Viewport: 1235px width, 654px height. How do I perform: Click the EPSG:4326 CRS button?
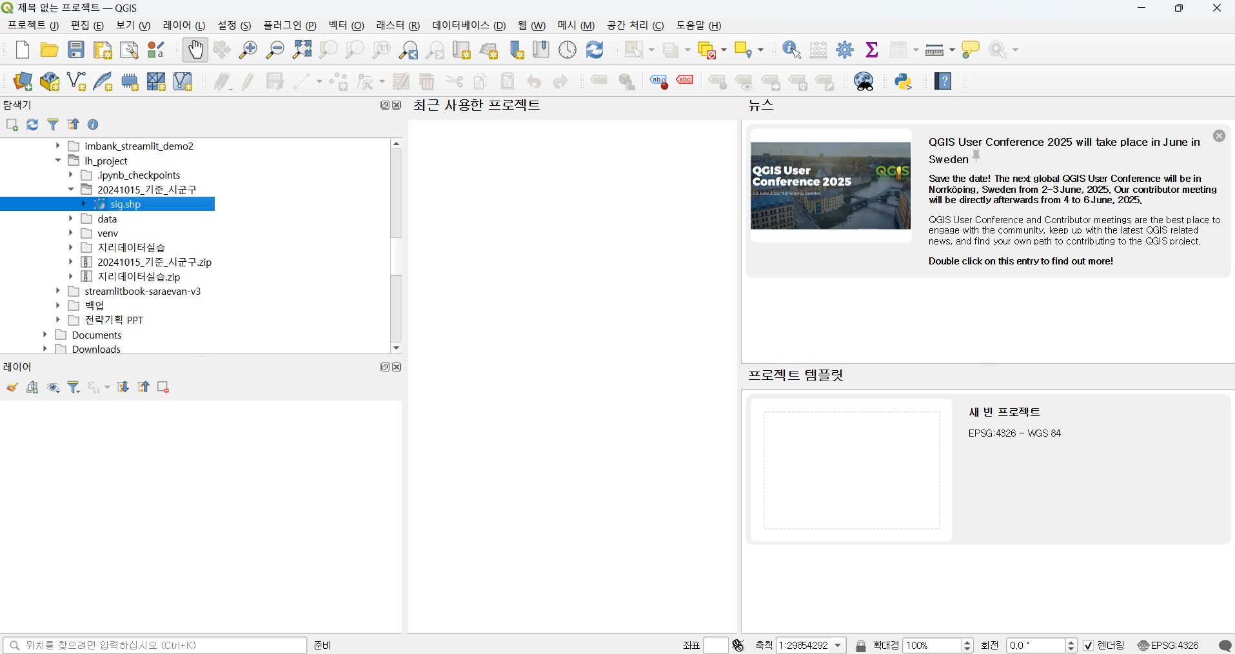pyautogui.click(x=1168, y=645)
